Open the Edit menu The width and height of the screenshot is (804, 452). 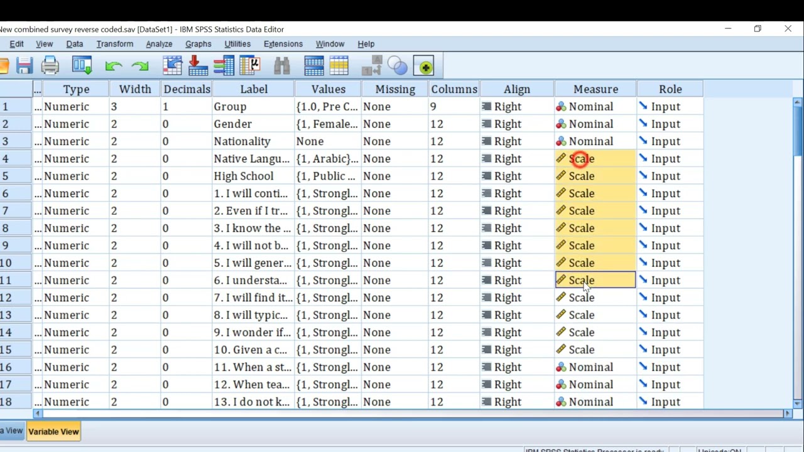point(16,44)
